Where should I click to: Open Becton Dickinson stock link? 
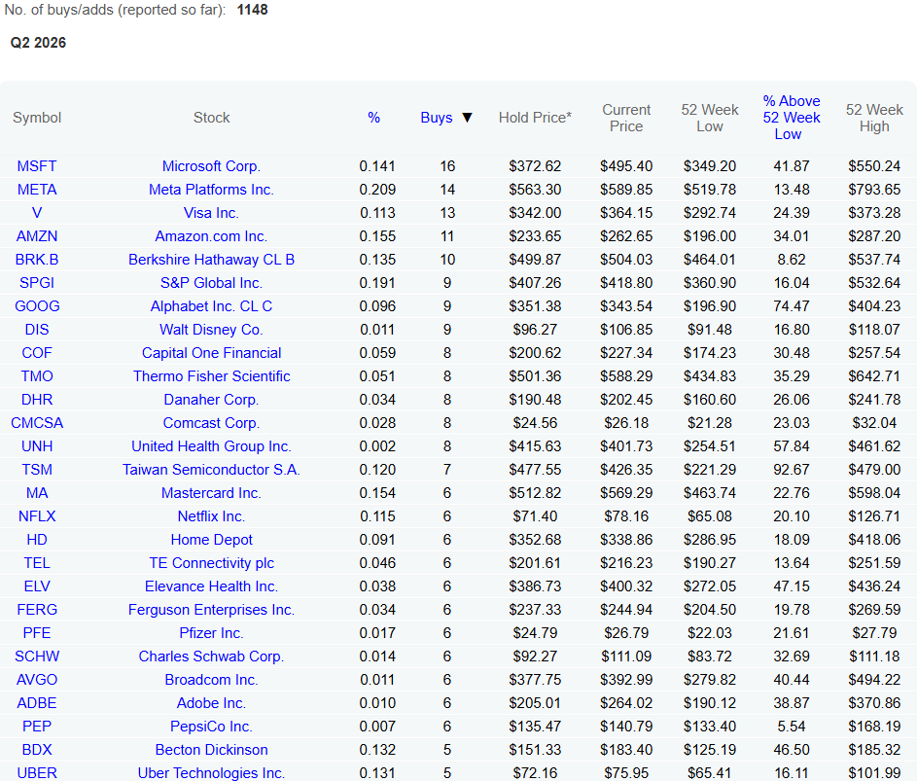[x=211, y=750]
